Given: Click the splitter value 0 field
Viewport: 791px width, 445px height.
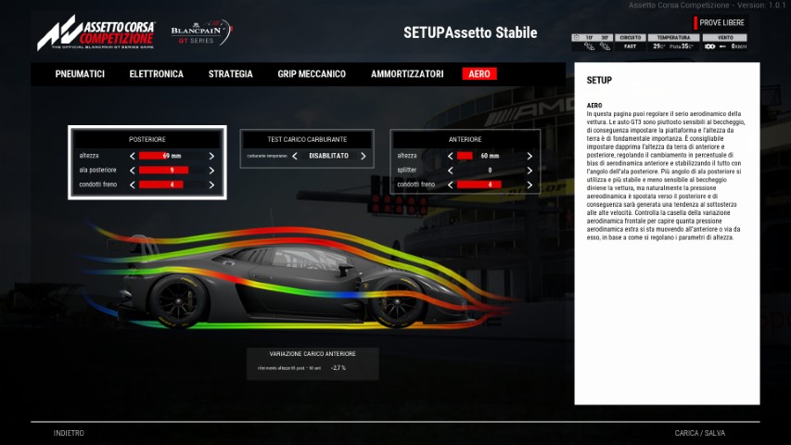Looking at the screenshot, I should click(490, 171).
